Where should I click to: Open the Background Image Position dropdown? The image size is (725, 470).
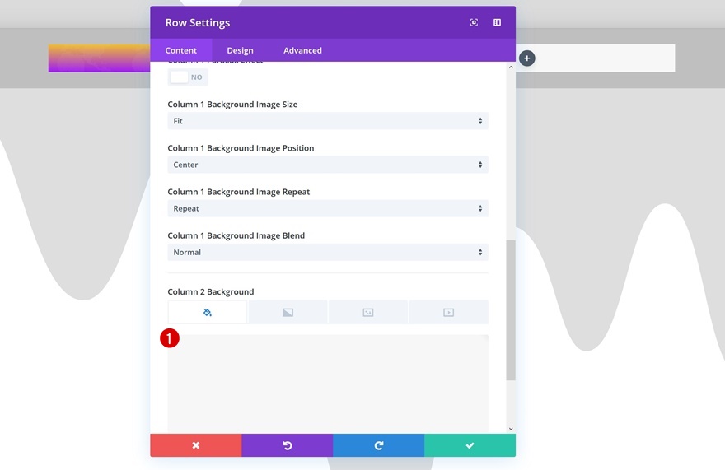[x=328, y=165]
